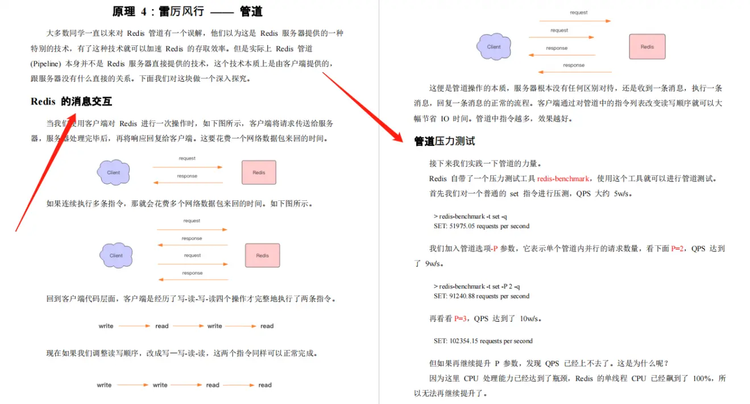Image resolution: width=750 pixels, height=404 pixels.
Task: Click the line starting "因为这里 CPU 处理能力"
Action: (578, 378)
